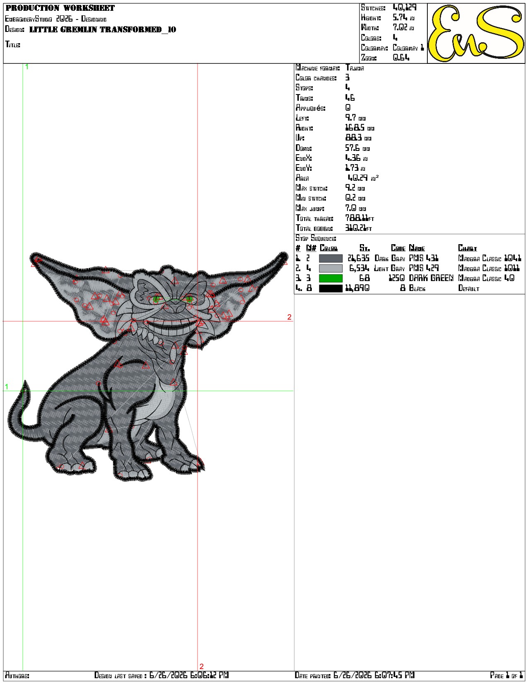Select the Dark Gray color swatch
The image size is (528, 684).
coord(330,259)
